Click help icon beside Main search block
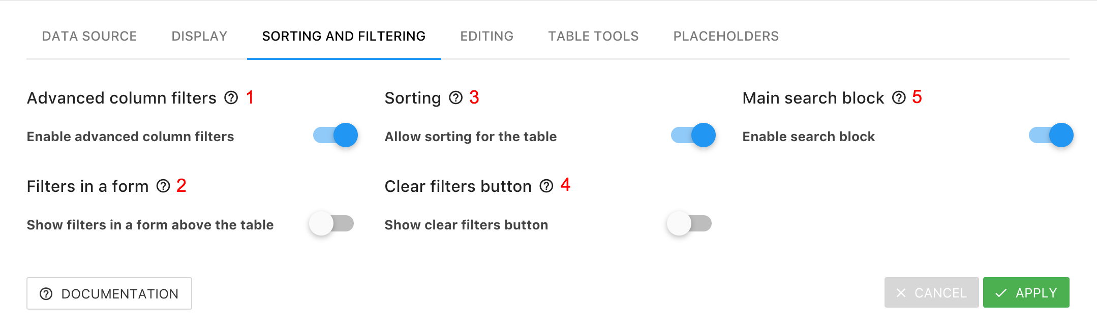This screenshot has height=334, width=1097. pyautogui.click(x=899, y=97)
